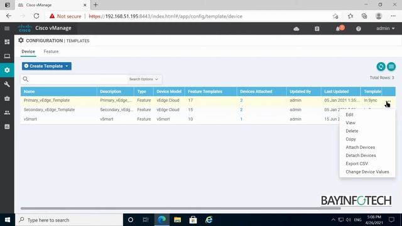Open Microsoft Store from the taskbar
The height and width of the screenshot is (226, 402).
[193, 220]
